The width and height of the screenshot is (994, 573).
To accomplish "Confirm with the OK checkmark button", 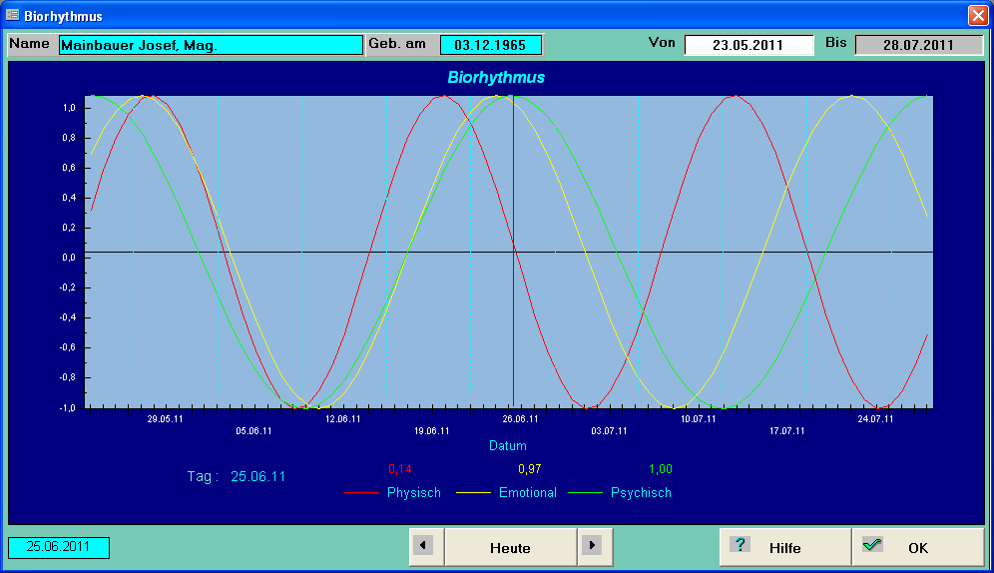I will click(917, 547).
